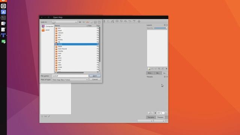Image resolution: width=240 pixels, height=135 pixels.
Task: Switch file dialog to list view
Action: point(95,22)
